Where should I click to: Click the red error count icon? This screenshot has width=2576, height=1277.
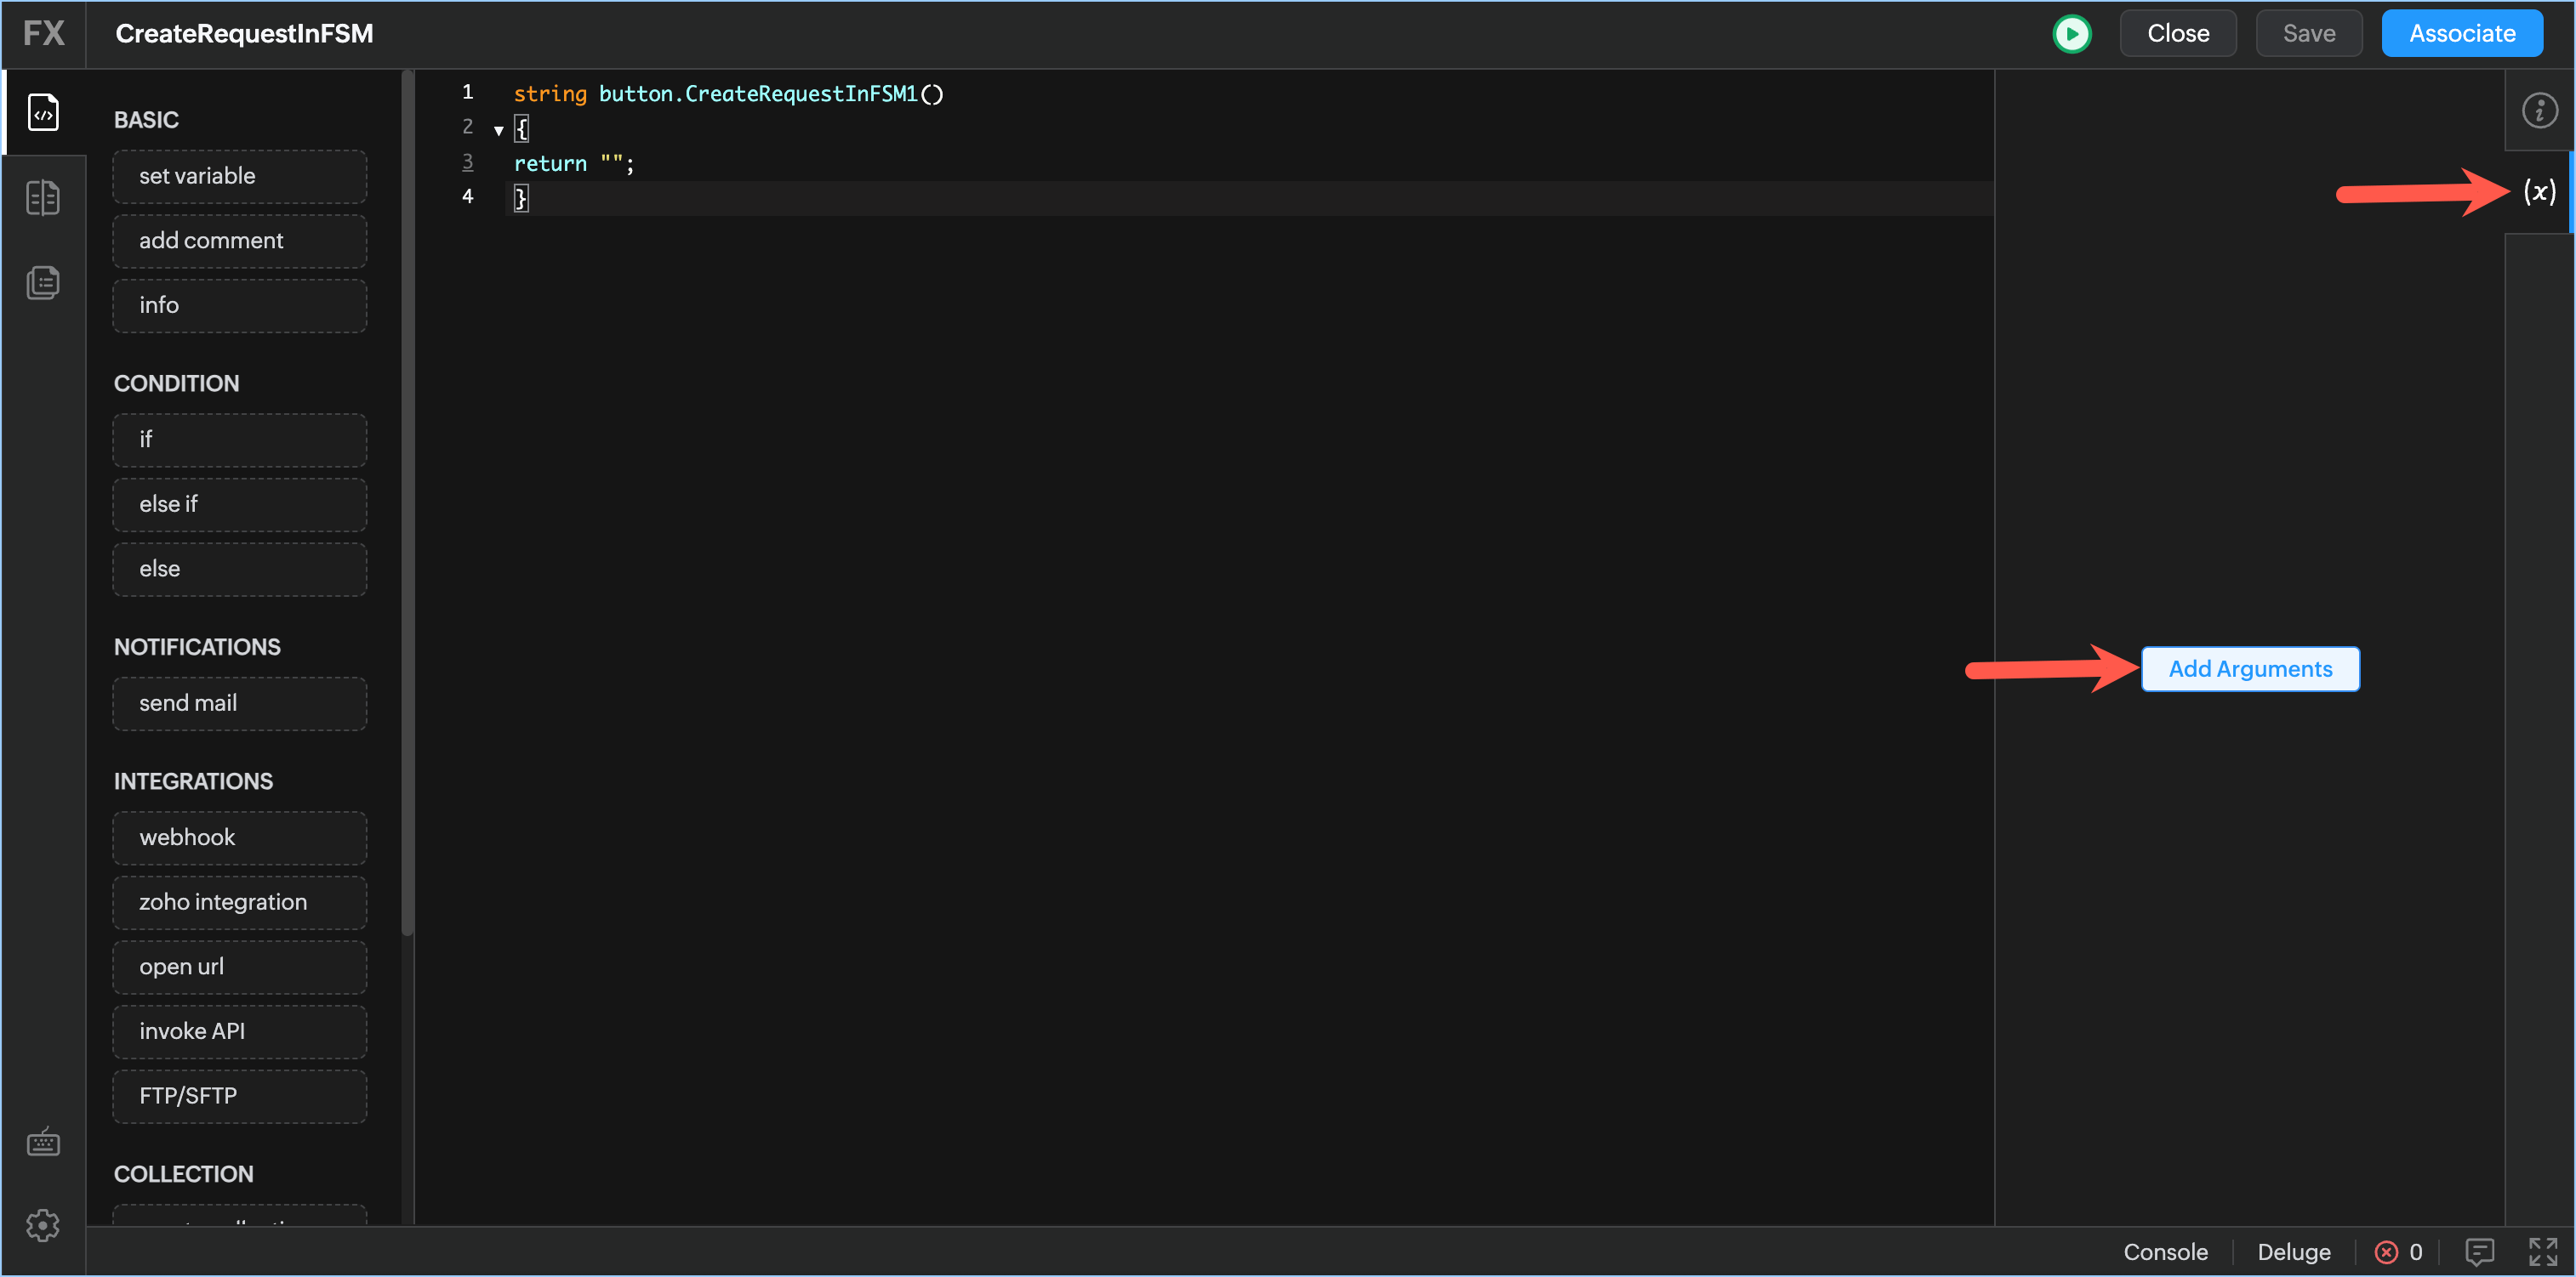2386,1252
